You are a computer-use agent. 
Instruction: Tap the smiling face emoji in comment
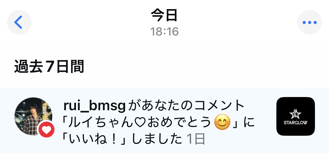pyautogui.click(x=222, y=122)
